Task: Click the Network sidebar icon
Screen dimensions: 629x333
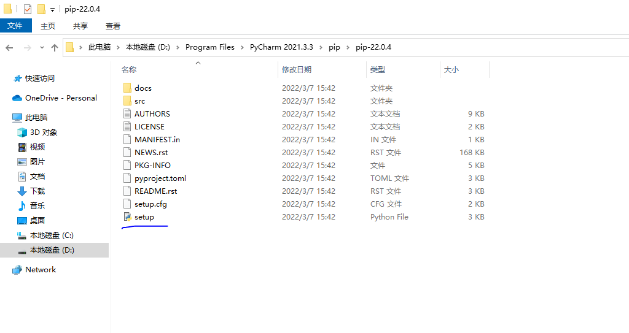Action: click(x=17, y=270)
